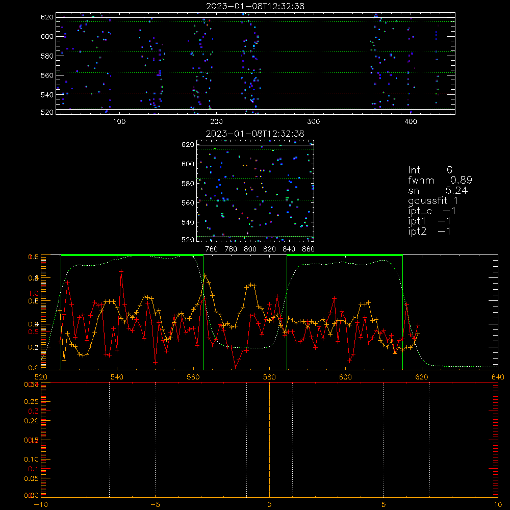Click the right thick green range bar
Image resolution: width=510 pixels, height=510 pixels.
pyautogui.click(x=345, y=255)
